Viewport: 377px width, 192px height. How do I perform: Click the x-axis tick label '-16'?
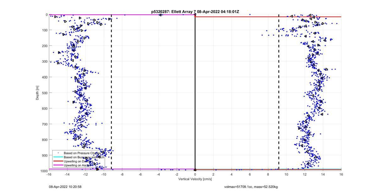pos(49,174)
